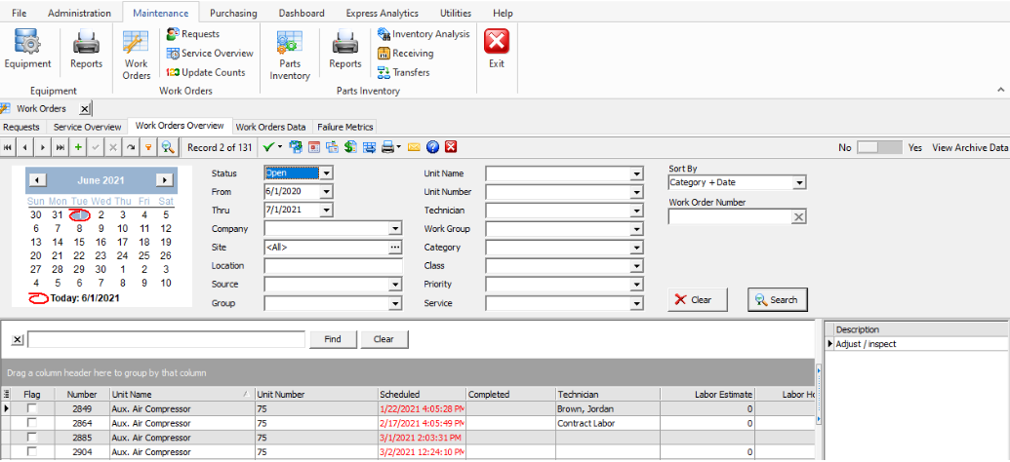Open the Sort By dropdown
1010x462 pixels.
tap(799, 182)
